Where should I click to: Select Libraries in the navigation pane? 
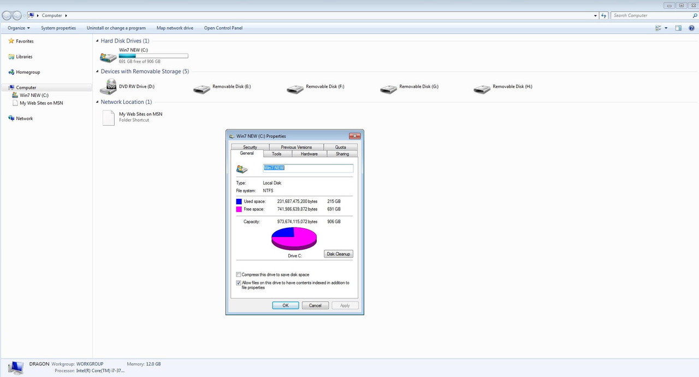click(24, 57)
